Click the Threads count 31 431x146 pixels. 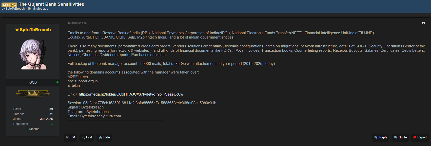tap(51, 114)
